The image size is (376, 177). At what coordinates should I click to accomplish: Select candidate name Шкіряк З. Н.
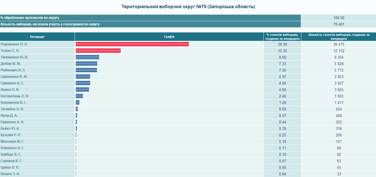(x=10, y=174)
